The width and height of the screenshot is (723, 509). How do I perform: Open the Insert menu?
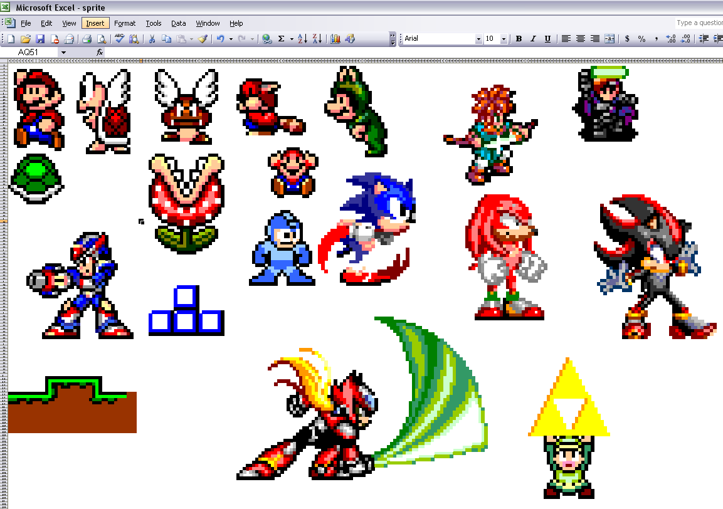[95, 23]
